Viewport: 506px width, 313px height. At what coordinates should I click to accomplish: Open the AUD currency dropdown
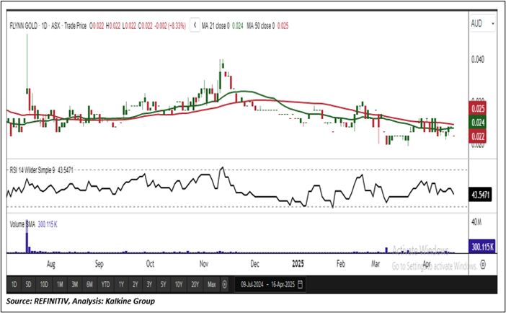(482, 24)
